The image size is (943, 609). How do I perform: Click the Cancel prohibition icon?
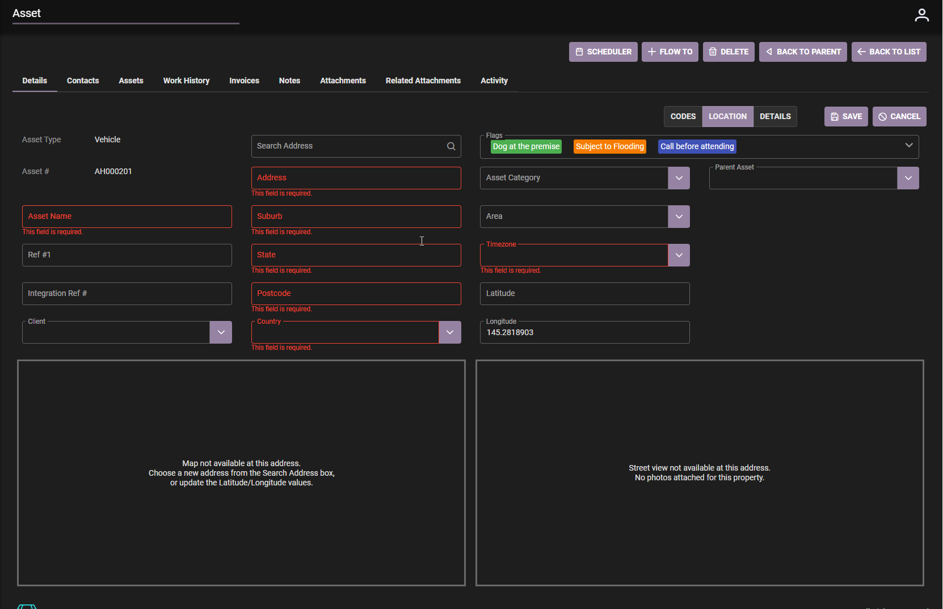pos(883,116)
